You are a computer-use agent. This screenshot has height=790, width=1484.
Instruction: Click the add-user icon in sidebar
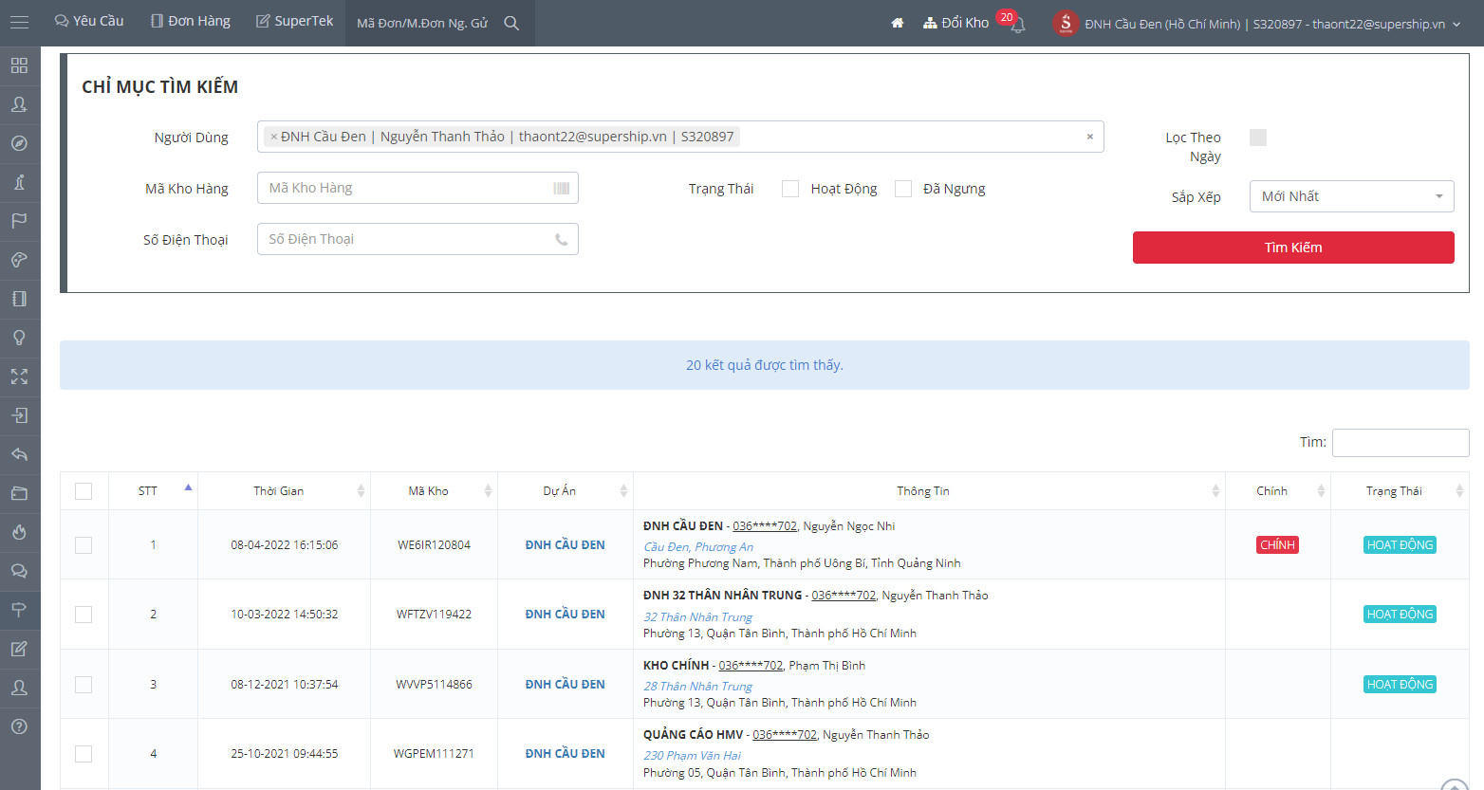[19, 104]
